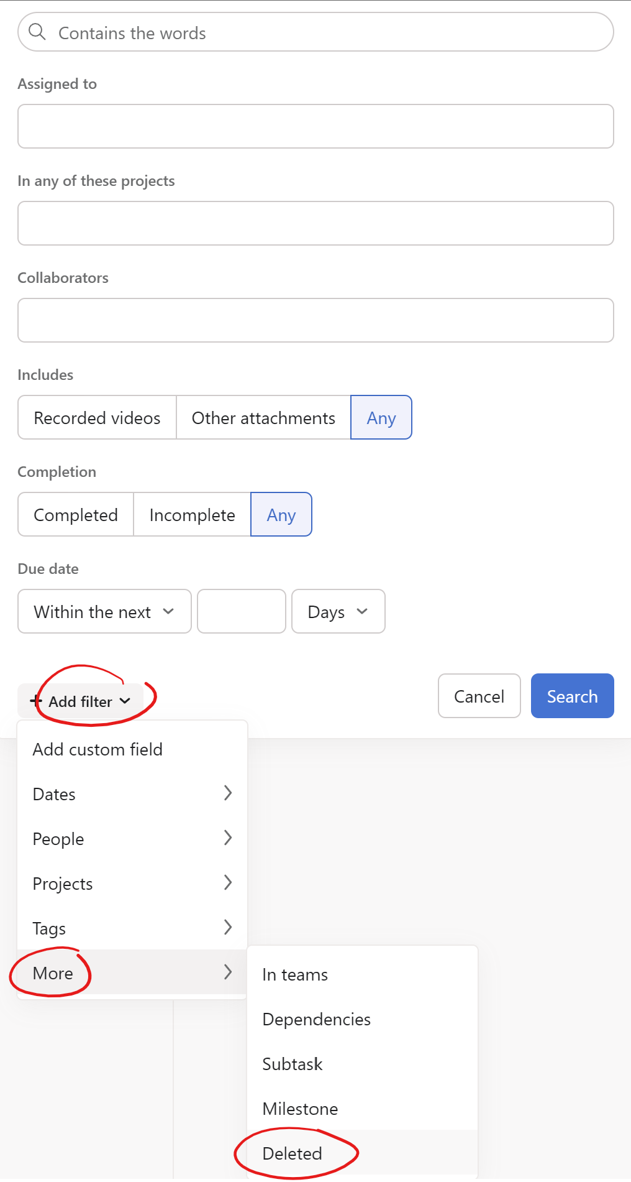Screen dimensions: 631x1182
Task: Choose Any under Includes
Action: coord(381,418)
